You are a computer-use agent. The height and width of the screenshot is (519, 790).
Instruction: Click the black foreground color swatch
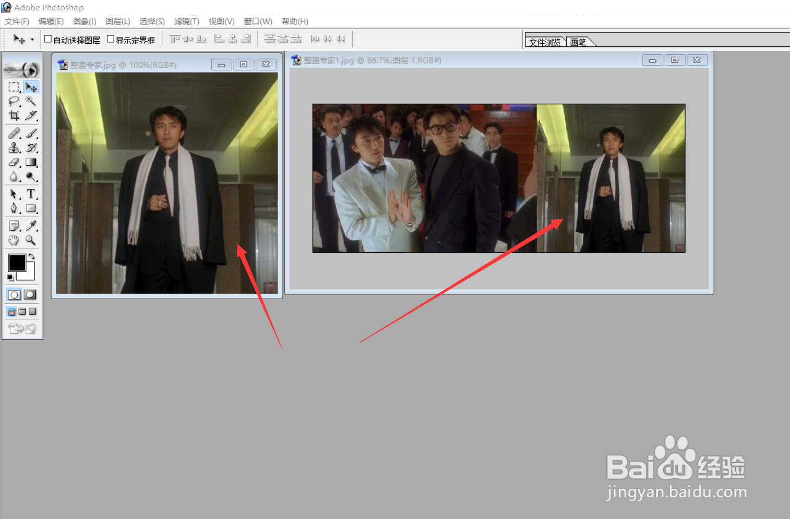click(x=17, y=263)
